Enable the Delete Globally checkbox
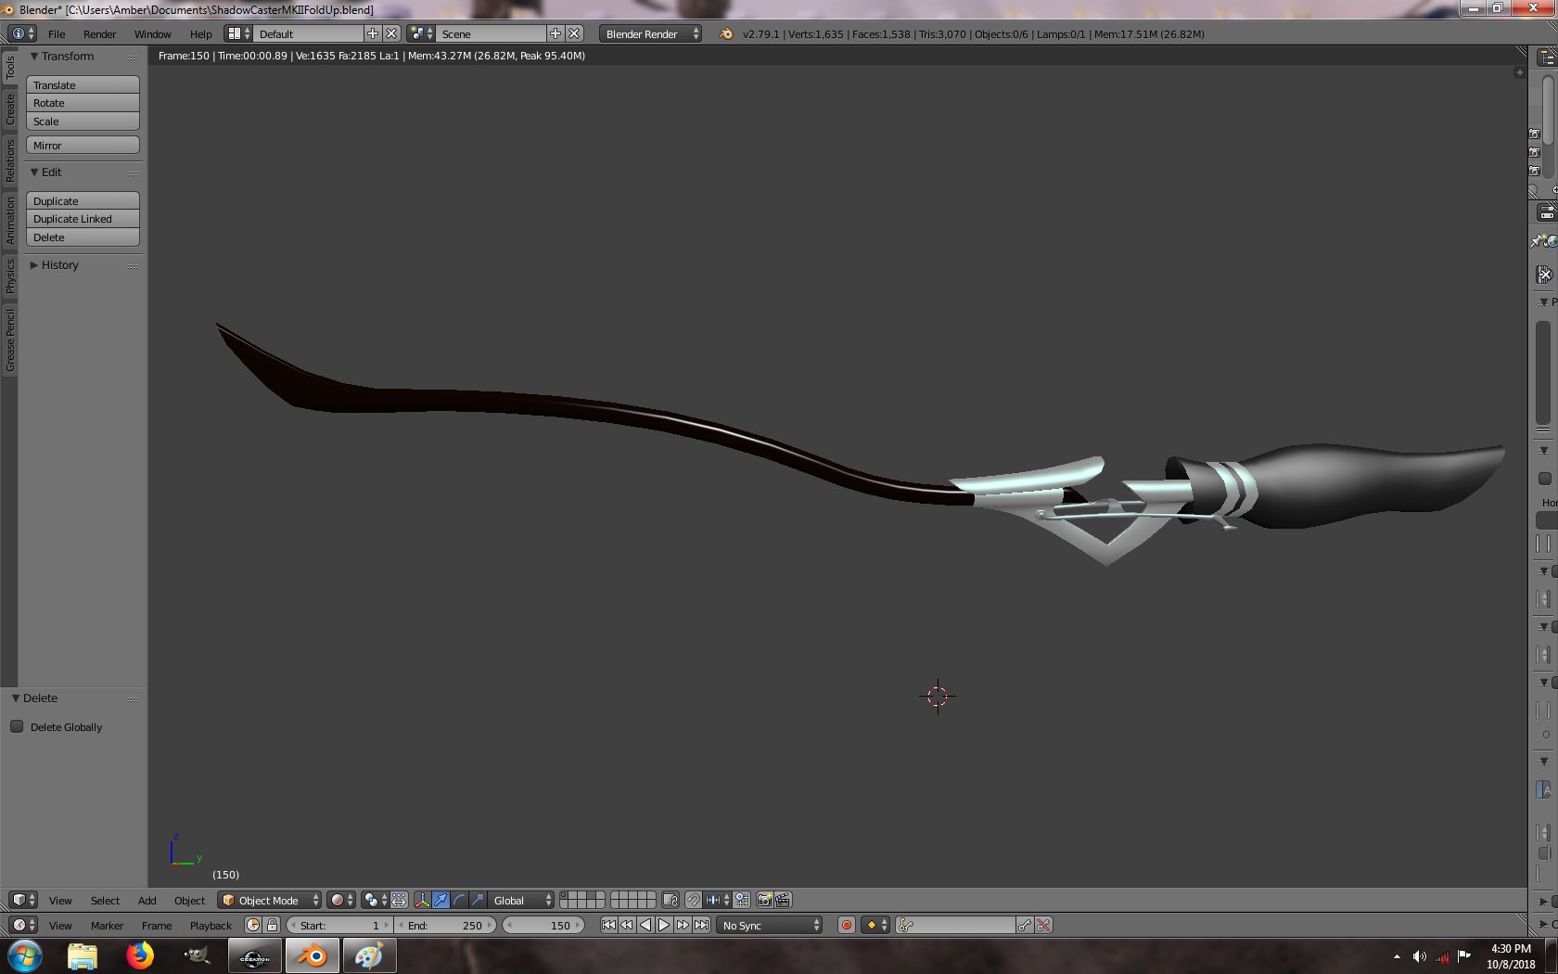The image size is (1558, 974). [x=17, y=726]
